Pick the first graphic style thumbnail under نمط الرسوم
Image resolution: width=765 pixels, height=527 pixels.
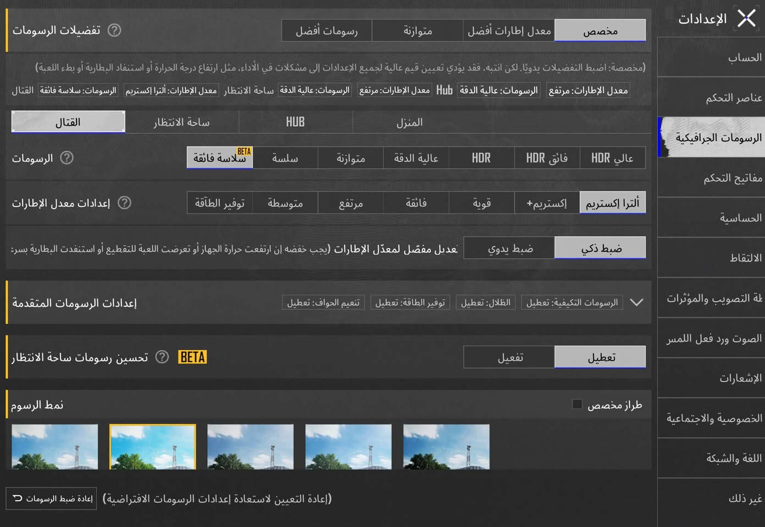(55, 447)
